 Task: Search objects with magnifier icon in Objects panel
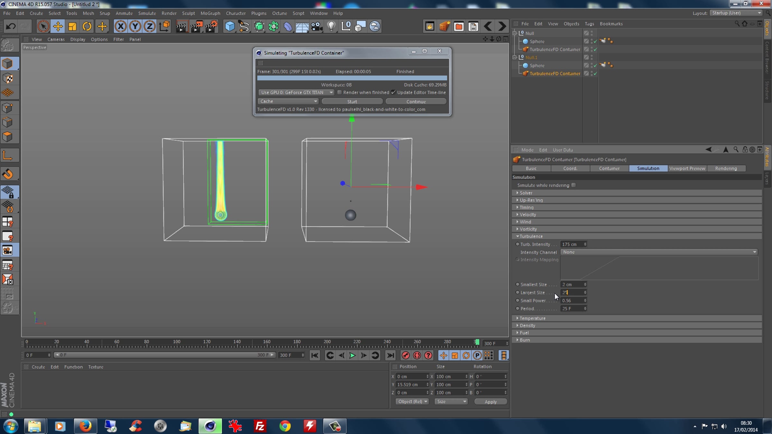(737, 23)
